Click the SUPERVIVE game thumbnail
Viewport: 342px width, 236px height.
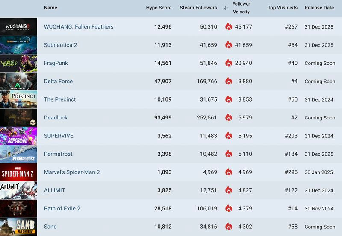18,136
